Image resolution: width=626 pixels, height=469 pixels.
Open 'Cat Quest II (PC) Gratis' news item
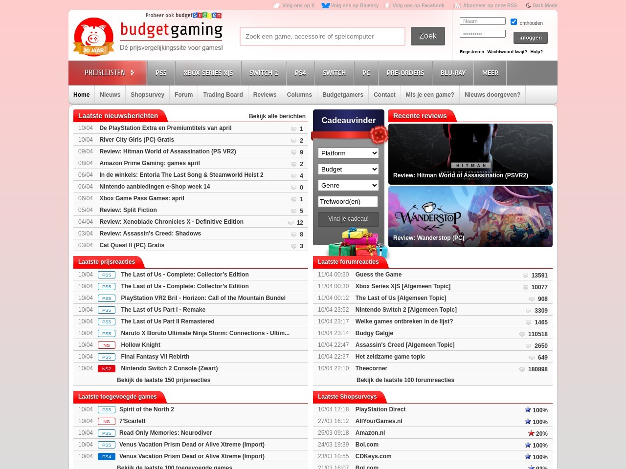pos(132,245)
